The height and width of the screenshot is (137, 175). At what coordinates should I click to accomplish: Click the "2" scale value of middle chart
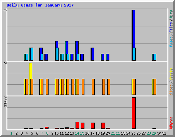tap(5, 63)
